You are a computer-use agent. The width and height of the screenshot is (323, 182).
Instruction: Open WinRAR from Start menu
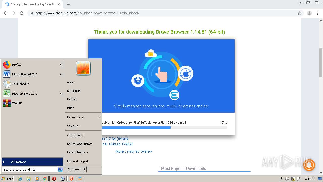point(32,103)
